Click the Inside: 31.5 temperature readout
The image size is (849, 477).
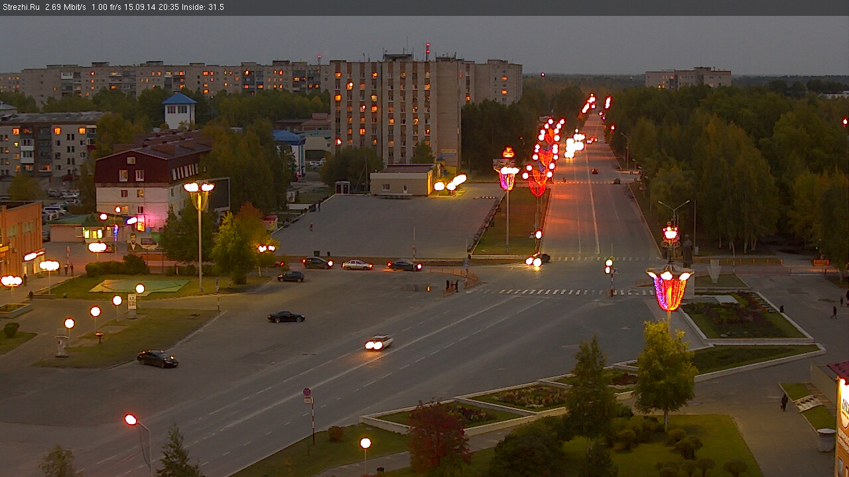tap(203, 7)
